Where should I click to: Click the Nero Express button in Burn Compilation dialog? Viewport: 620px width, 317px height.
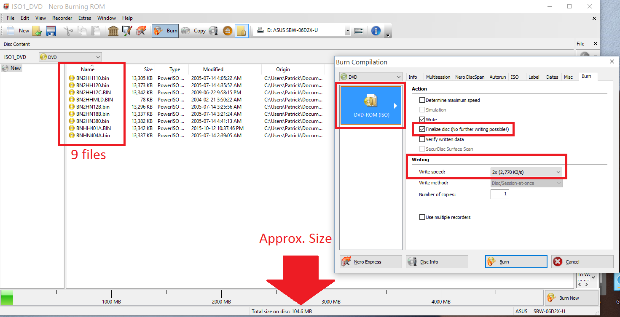pos(371,261)
